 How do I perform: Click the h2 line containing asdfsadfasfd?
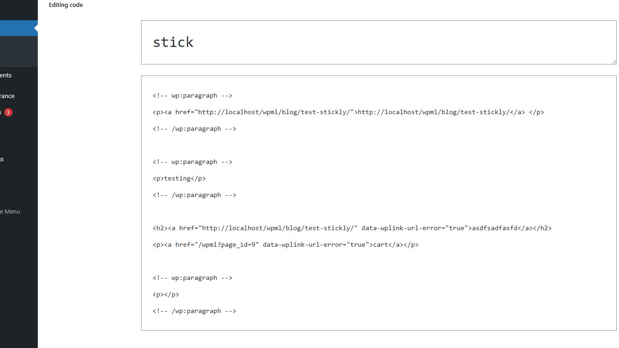coord(352,228)
